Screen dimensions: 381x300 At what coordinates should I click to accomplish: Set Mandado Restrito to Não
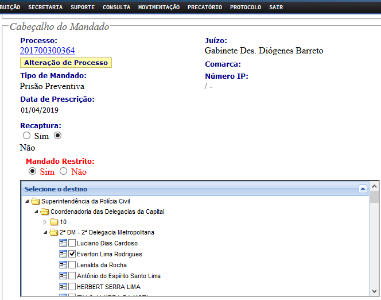64,171
